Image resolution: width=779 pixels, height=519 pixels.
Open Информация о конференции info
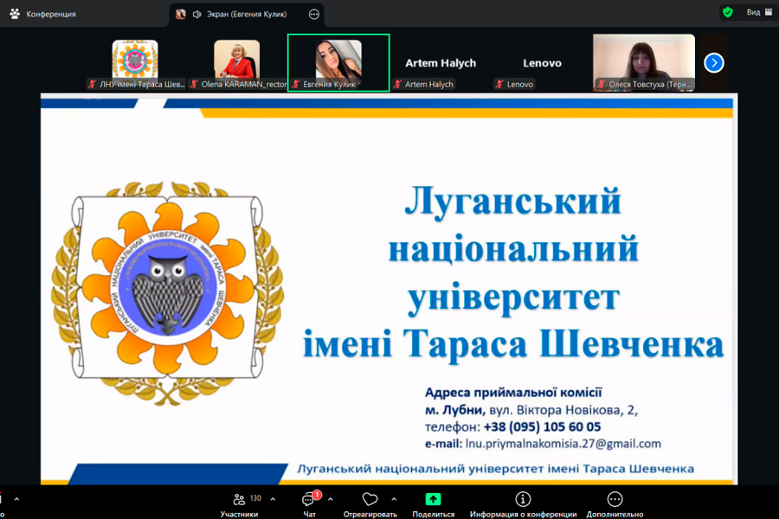[523, 505]
